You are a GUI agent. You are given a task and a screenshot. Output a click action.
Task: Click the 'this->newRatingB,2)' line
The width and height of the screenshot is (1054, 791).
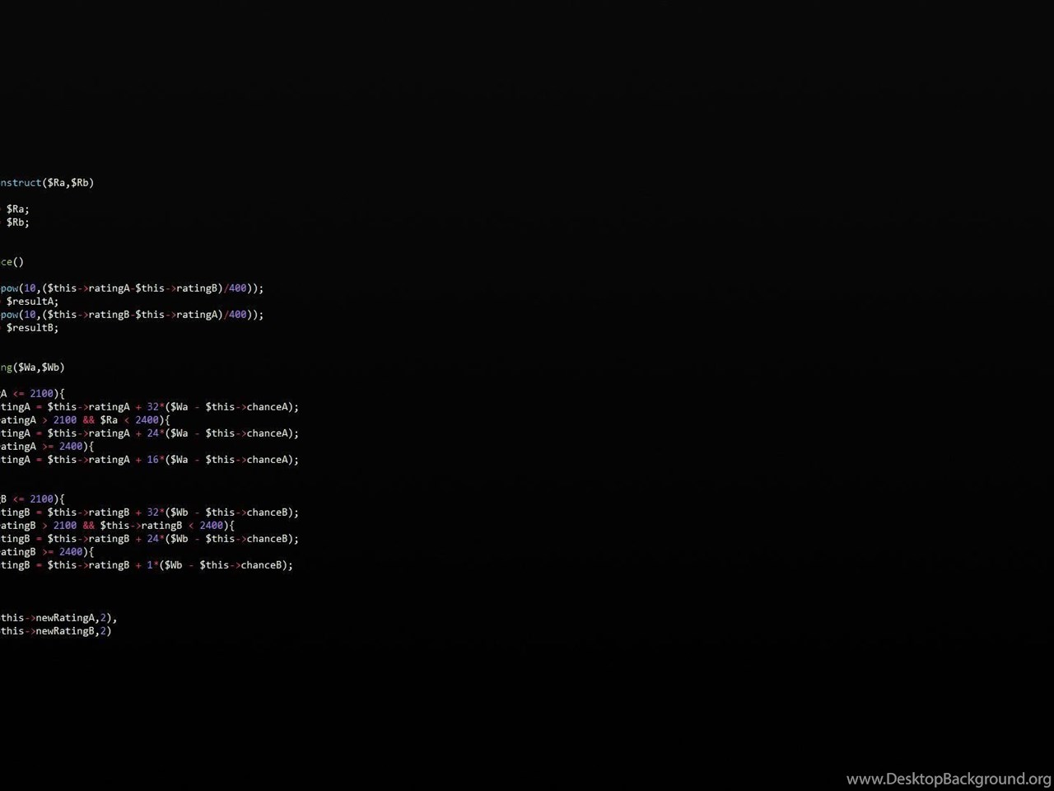coord(56,631)
